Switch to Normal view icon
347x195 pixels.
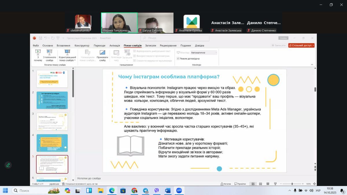(x=253, y=184)
